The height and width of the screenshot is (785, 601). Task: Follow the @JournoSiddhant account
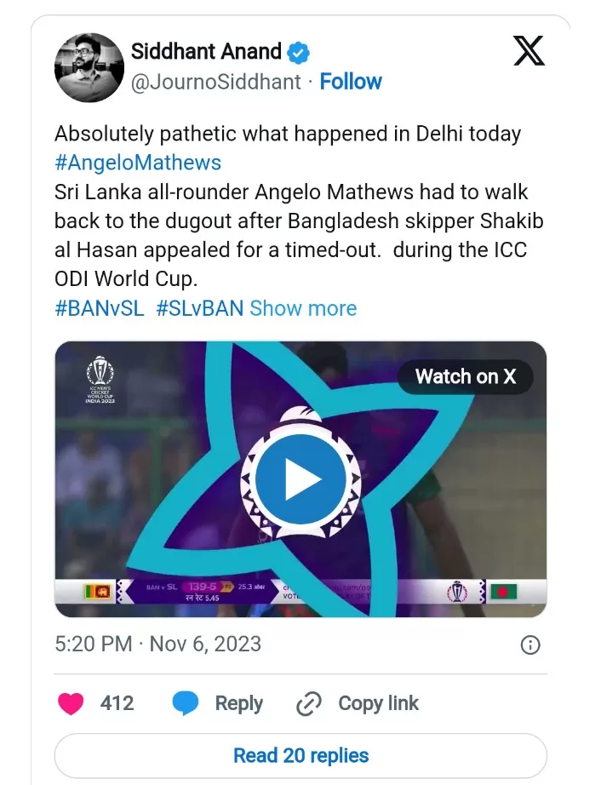[351, 82]
